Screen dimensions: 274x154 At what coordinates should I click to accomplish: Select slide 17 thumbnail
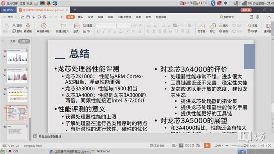tap(17, 75)
